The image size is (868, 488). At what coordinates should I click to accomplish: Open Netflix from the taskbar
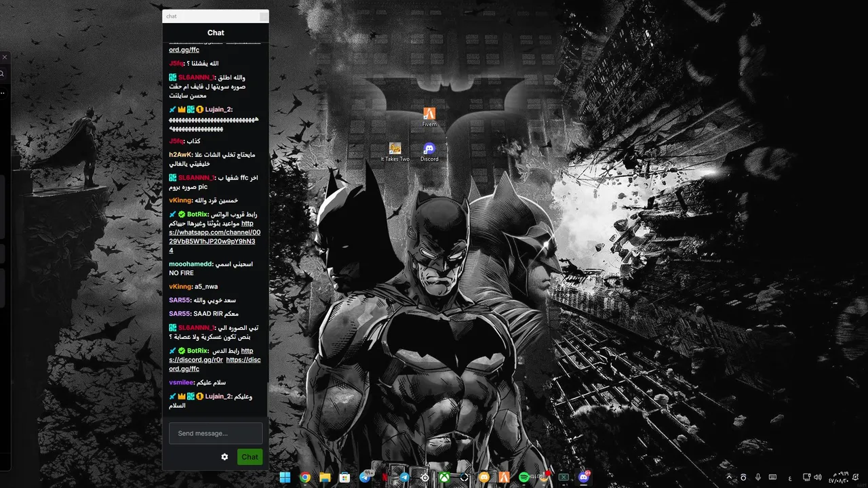point(384,477)
